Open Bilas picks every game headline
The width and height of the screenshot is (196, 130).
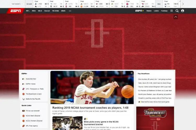click(x=101, y=123)
